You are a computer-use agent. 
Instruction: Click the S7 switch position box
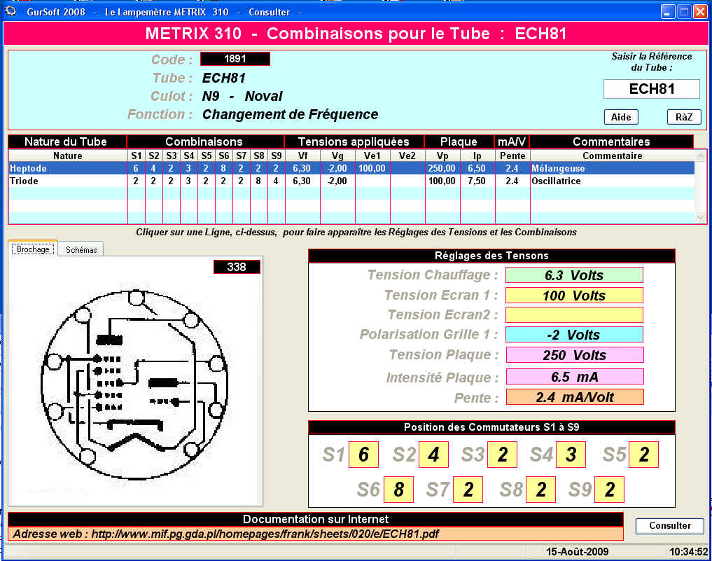click(x=468, y=490)
